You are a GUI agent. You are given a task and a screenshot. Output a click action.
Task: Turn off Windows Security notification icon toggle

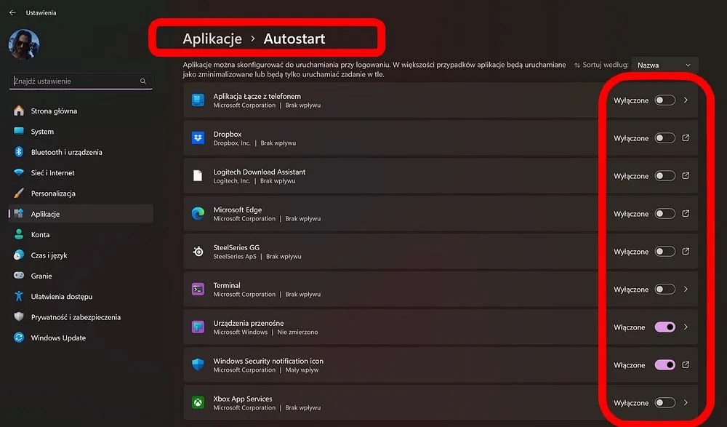click(665, 365)
